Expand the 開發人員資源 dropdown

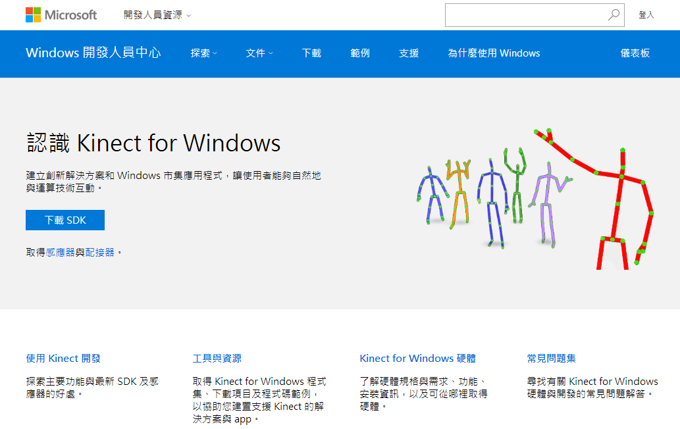click(157, 15)
